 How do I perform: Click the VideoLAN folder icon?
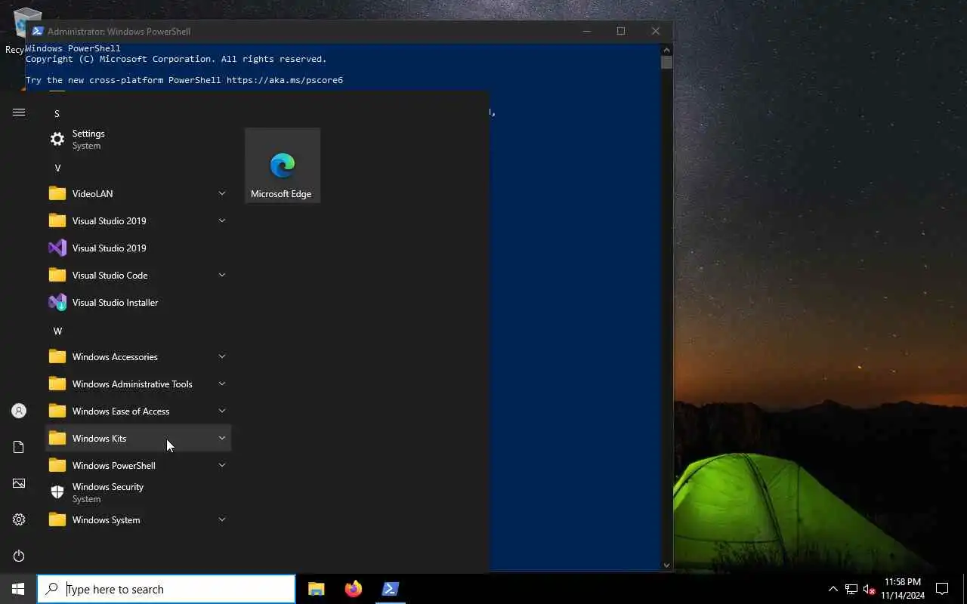tap(57, 193)
